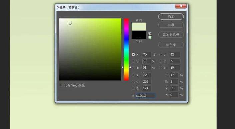Click the vertical hue spectrum slider
235x129 pixels.
[126, 49]
